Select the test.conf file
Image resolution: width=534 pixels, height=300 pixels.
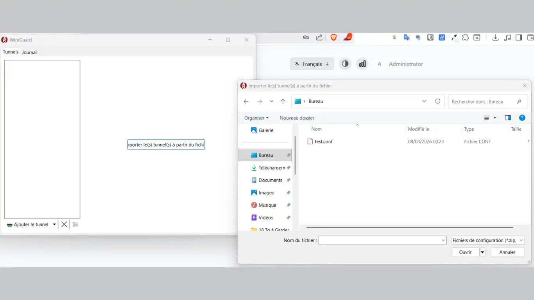(323, 141)
